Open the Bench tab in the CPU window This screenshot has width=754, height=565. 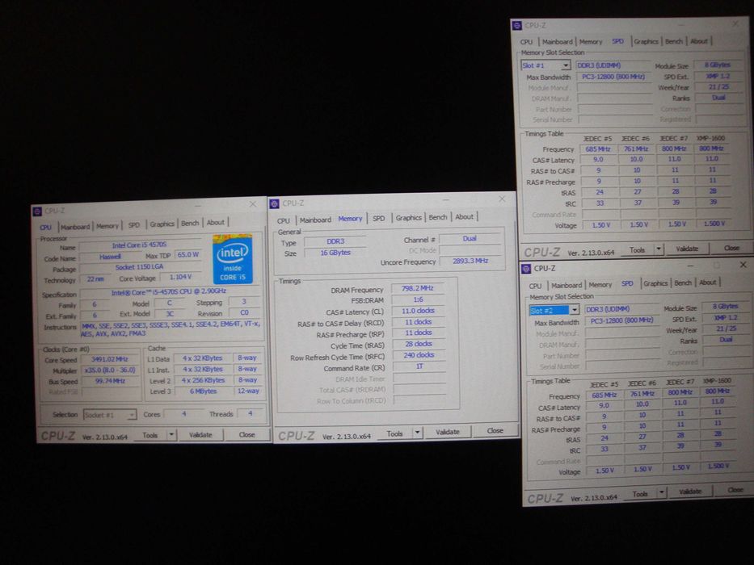pyautogui.click(x=190, y=223)
